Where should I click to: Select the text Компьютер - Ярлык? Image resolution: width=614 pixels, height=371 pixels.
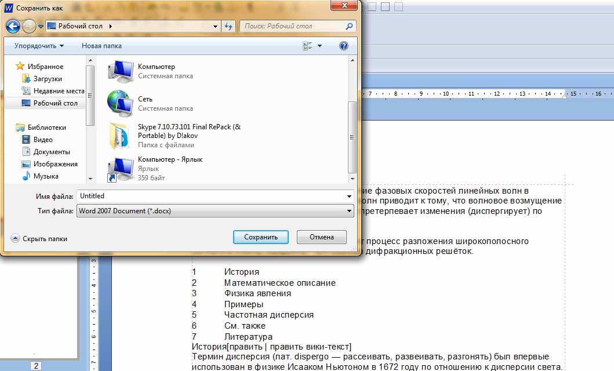point(170,159)
